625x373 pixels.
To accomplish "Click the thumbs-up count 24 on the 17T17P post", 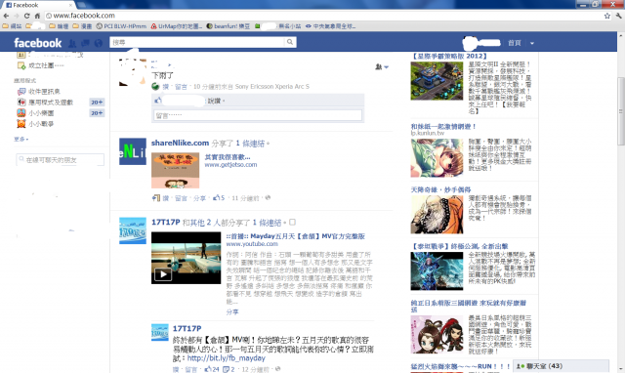I will click(212, 369).
